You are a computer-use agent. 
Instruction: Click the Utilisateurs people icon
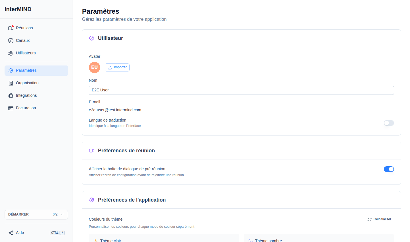click(11, 53)
